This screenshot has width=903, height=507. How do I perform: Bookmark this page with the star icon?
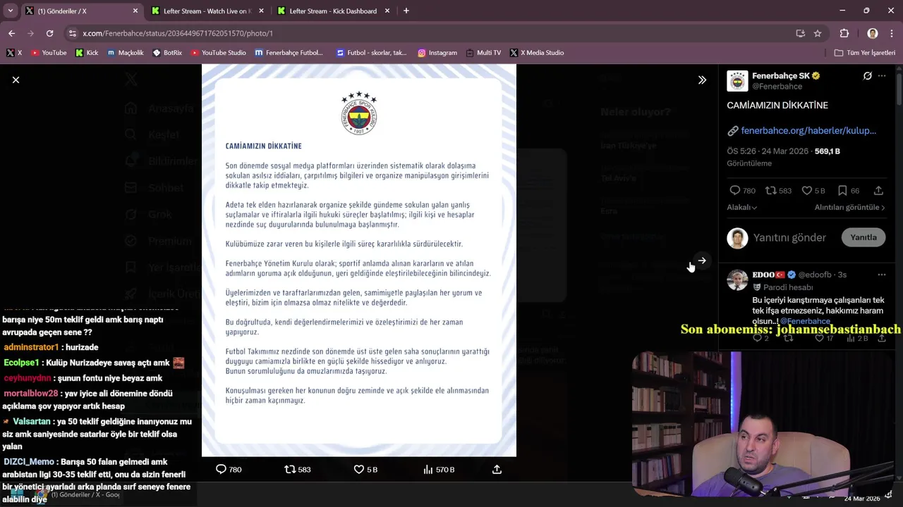click(818, 33)
